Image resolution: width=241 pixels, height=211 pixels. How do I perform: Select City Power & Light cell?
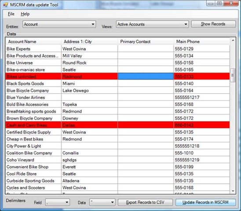coord(33,146)
